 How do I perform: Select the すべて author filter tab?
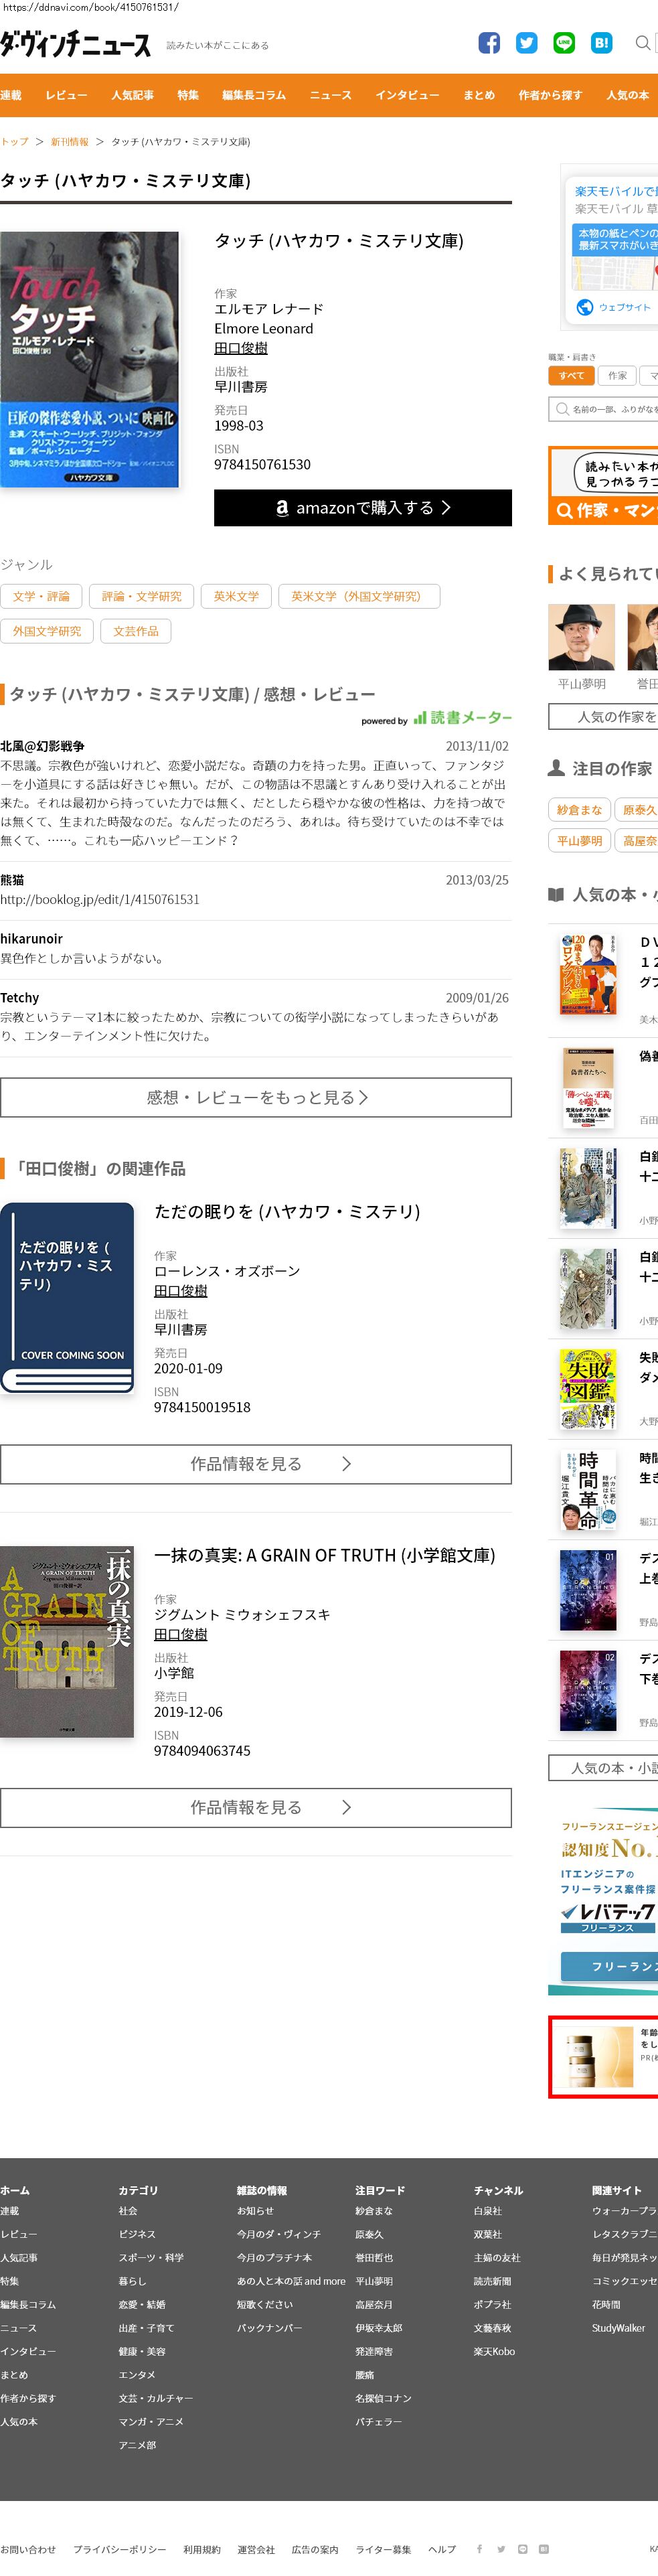pyautogui.click(x=572, y=375)
